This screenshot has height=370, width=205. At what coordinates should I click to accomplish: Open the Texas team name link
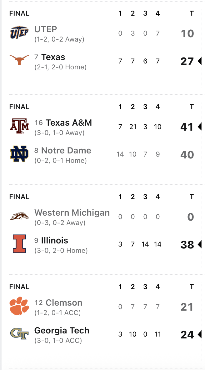[53, 57]
